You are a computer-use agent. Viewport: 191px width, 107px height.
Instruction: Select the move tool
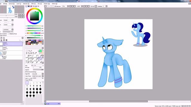coord(27,53)
